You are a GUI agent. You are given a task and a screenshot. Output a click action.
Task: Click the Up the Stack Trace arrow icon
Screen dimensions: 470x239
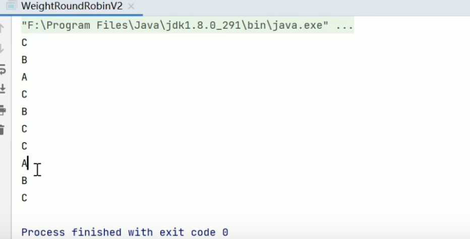pyautogui.click(x=2, y=28)
